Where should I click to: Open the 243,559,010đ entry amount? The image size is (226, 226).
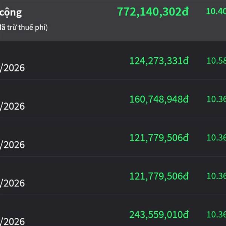[159, 214]
